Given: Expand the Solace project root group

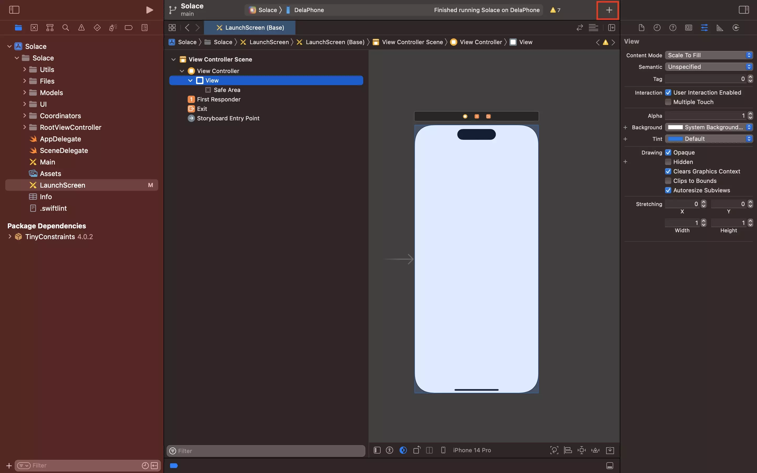Looking at the screenshot, I should point(9,46).
